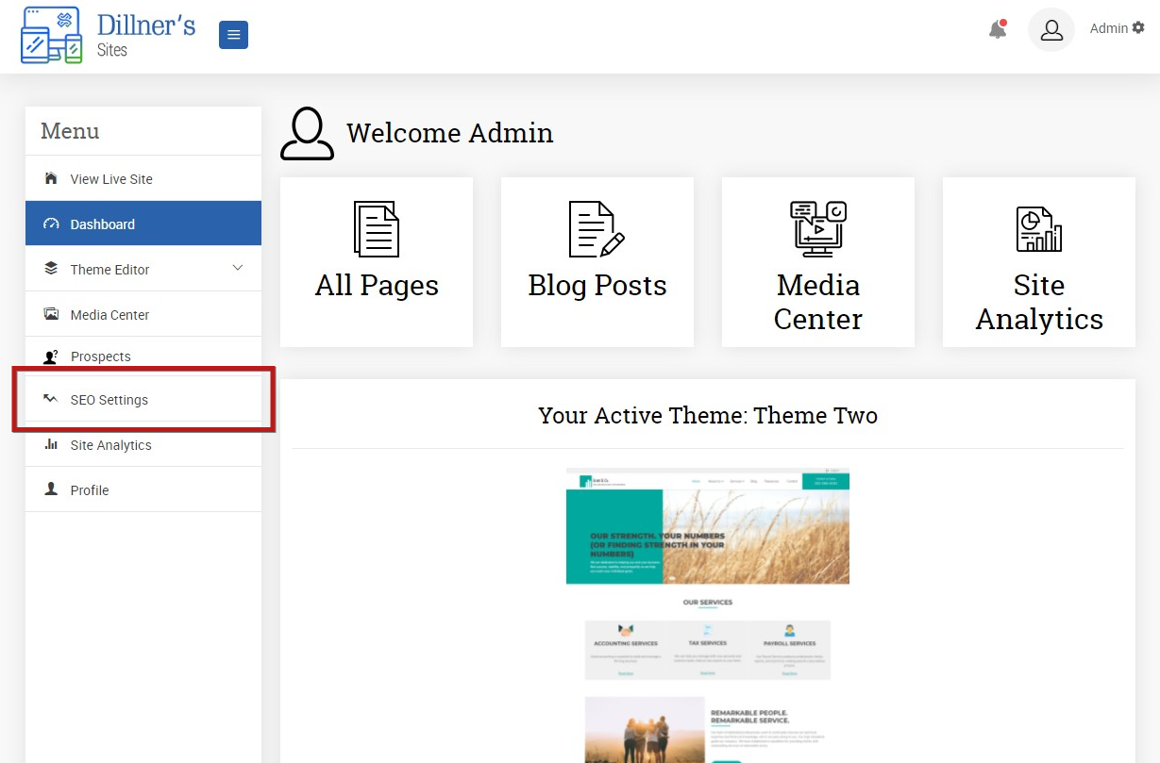Open the notifications bell

(998, 29)
